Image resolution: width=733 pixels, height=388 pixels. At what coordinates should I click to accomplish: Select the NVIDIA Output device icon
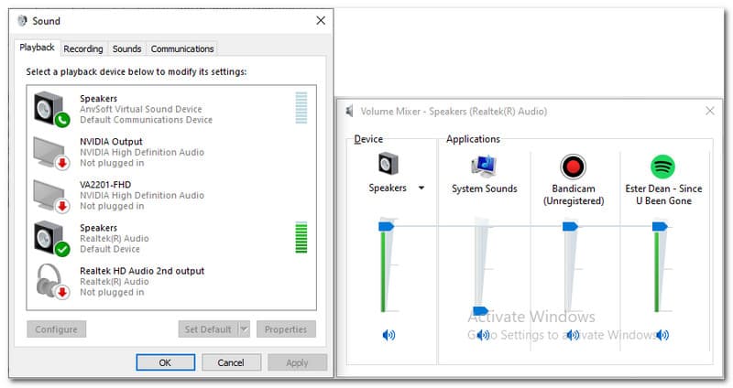point(51,153)
